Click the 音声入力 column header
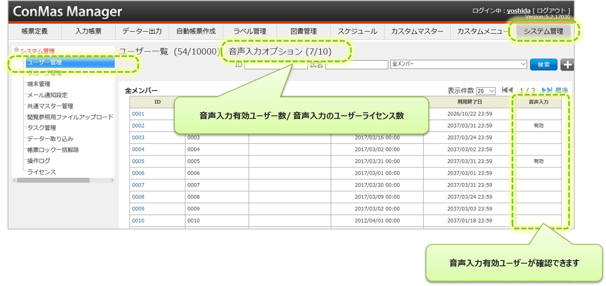The width and height of the screenshot is (606, 286). [x=538, y=102]
